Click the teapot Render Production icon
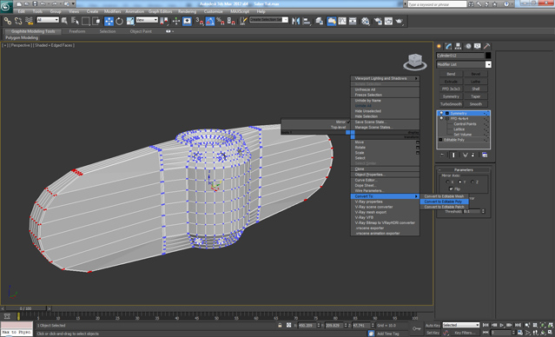The image size is (555, 337). [x=400, y=21]
